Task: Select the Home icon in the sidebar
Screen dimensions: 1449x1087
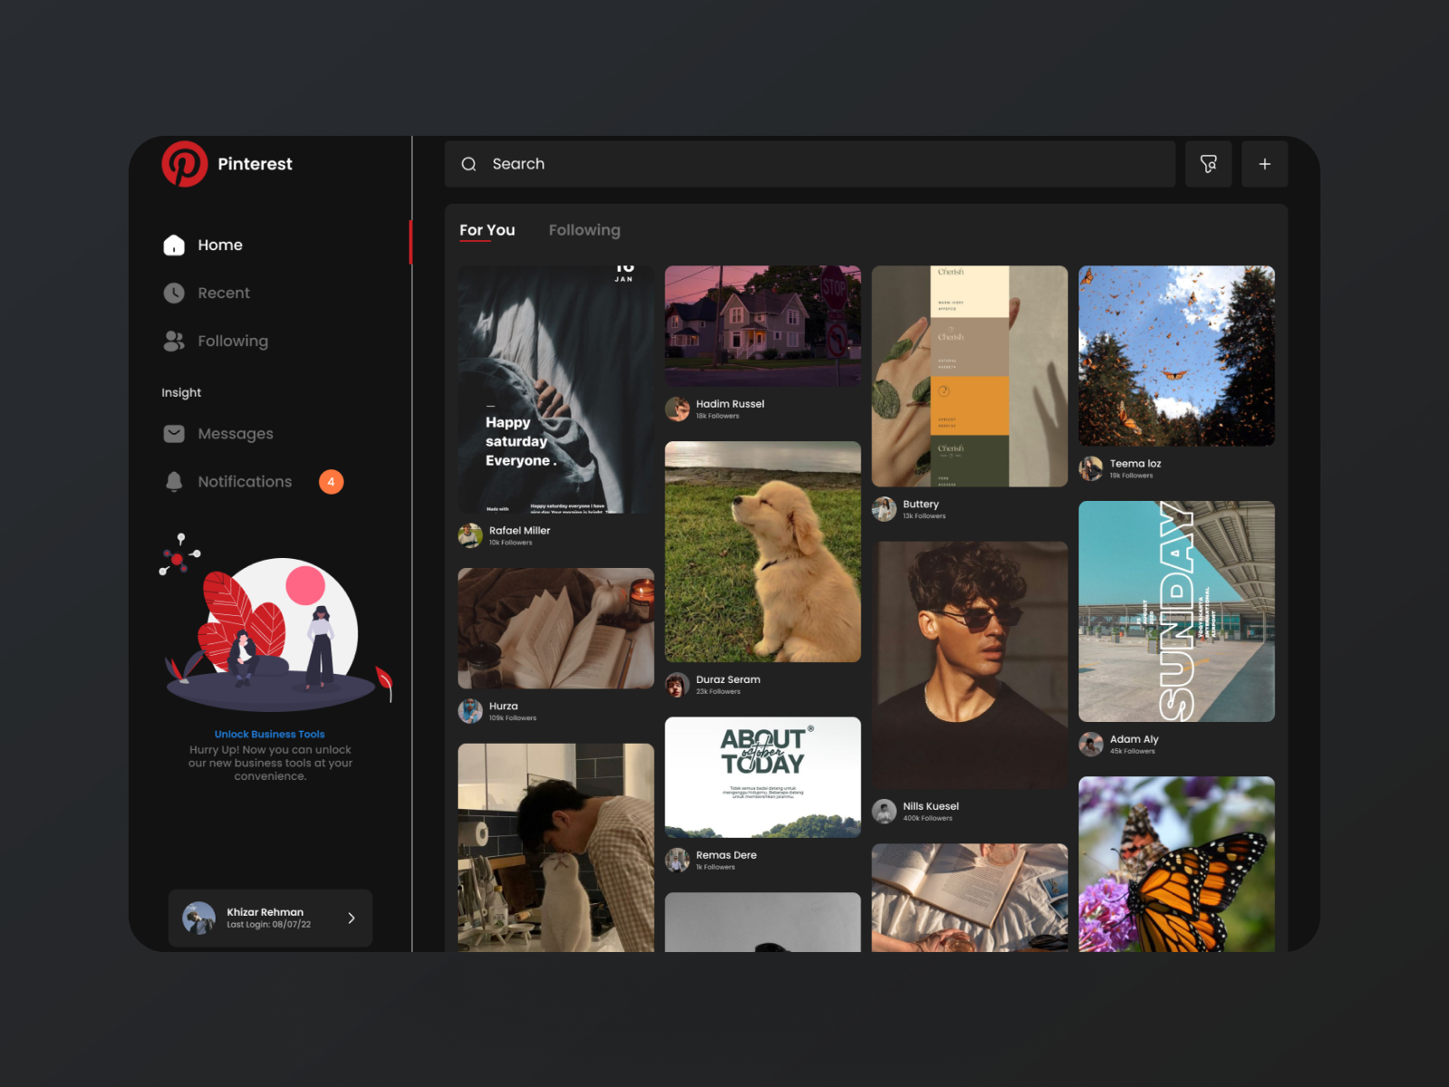Action: pyautogui.click(x=173, y=245)
